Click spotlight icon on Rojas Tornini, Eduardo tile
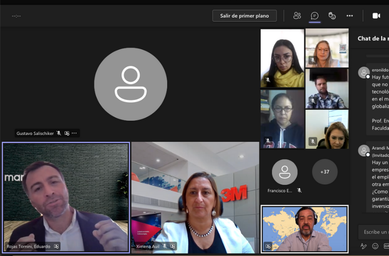This screenshot has width=389, height=256. pyautogui.click(x=57, y=246)
